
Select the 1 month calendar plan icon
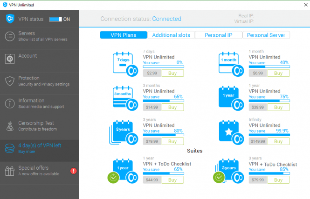tap(231, 64)
